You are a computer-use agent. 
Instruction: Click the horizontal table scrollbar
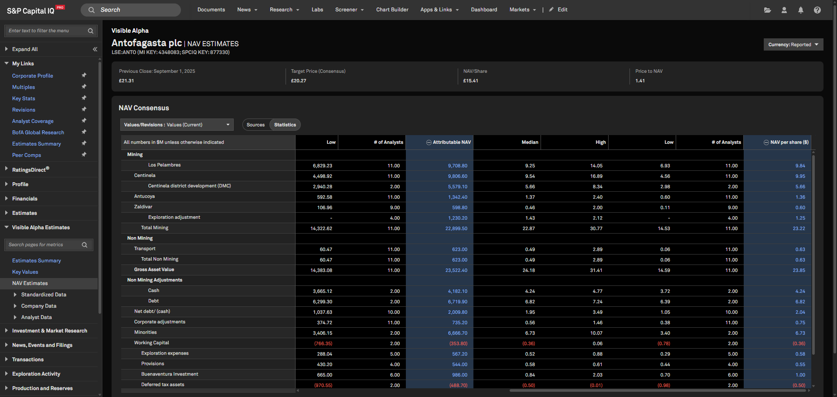click(x=657, y=390)
